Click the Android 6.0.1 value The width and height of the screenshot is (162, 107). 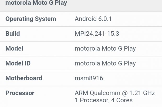coord(94,19)
